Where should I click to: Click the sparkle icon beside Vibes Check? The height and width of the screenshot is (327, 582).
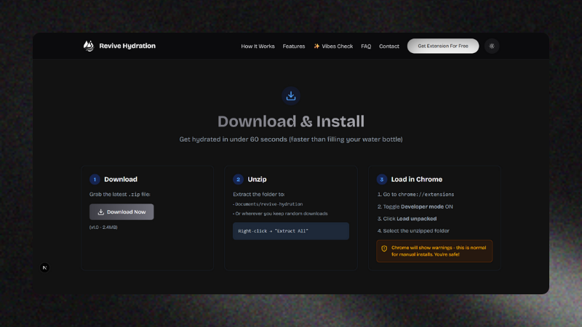pos(316,46)
